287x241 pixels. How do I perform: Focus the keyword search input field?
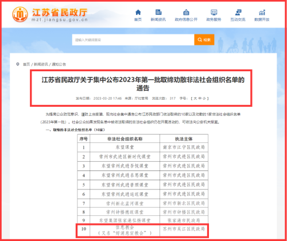click(x=133, y=40)
